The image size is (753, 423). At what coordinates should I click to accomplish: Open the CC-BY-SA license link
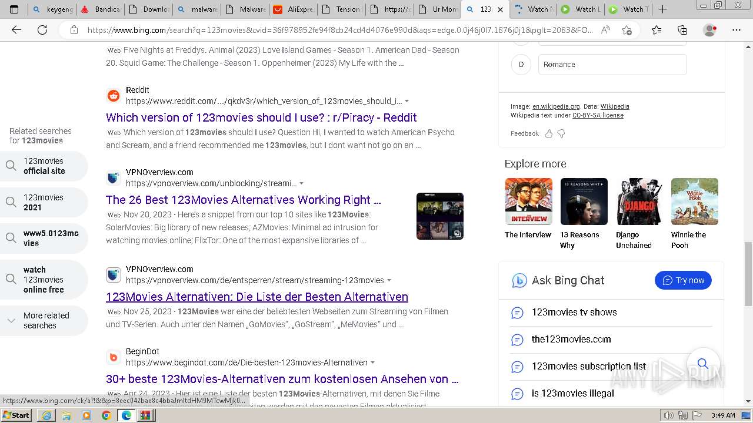click(x=598, y=115)
